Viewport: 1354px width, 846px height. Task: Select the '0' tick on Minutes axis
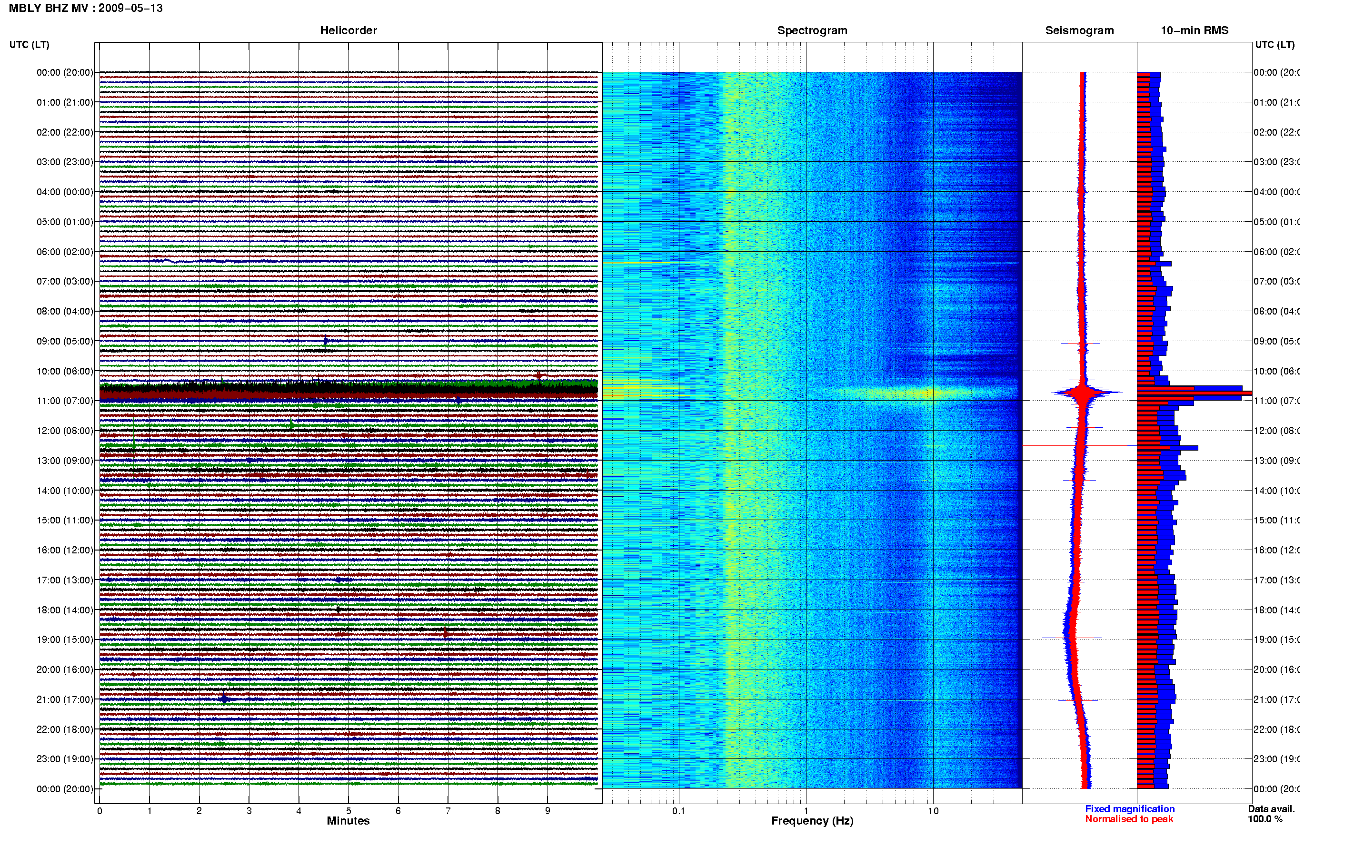click(x=100, y=811)
